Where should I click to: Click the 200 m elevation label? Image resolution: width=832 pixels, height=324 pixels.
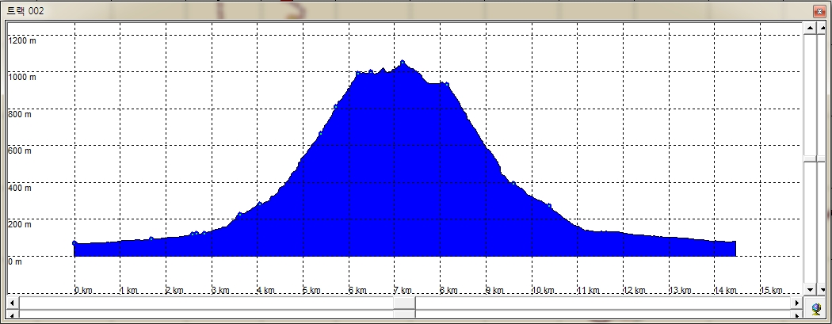coord(20,225)
